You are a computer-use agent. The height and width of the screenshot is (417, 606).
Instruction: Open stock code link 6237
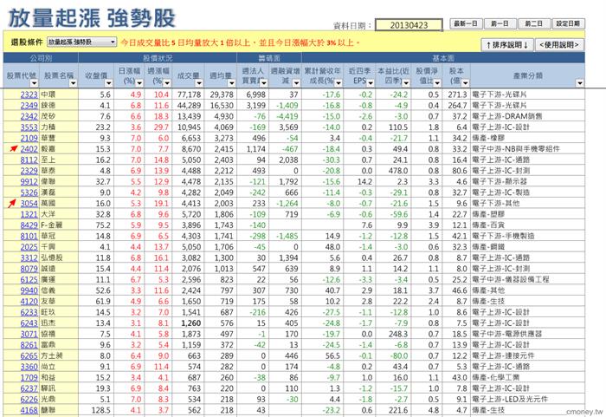point(29,388)
